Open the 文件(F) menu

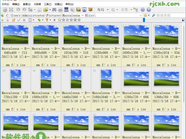click(5, 4)
